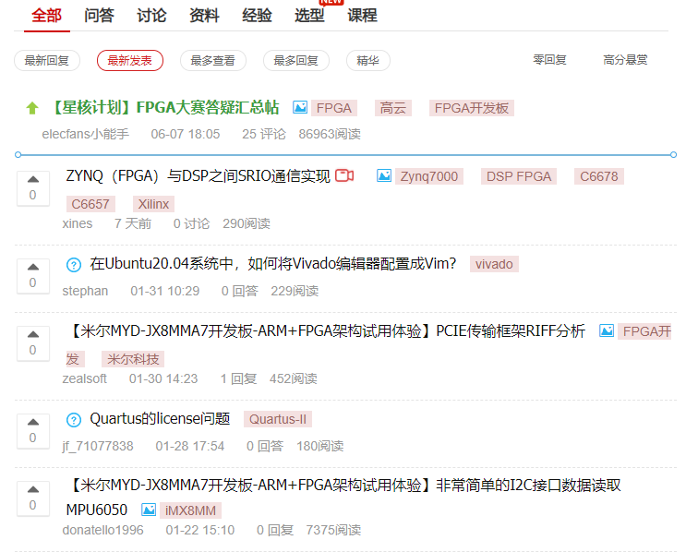
Task: Click the iMX8MM tag
Action: (x=190, y=510)
